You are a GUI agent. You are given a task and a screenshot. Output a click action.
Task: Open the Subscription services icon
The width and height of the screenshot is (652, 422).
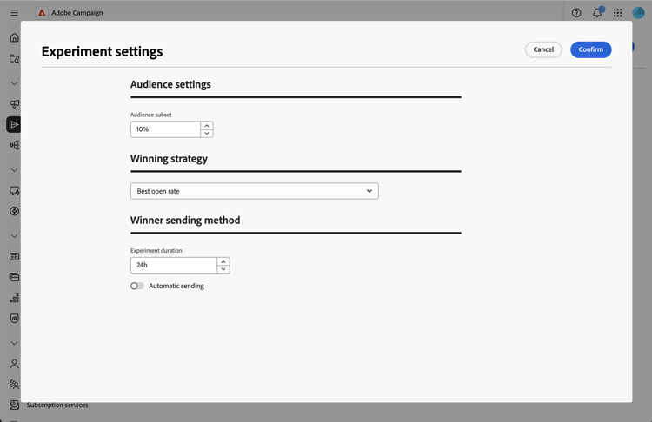click(x=14, y=405)
